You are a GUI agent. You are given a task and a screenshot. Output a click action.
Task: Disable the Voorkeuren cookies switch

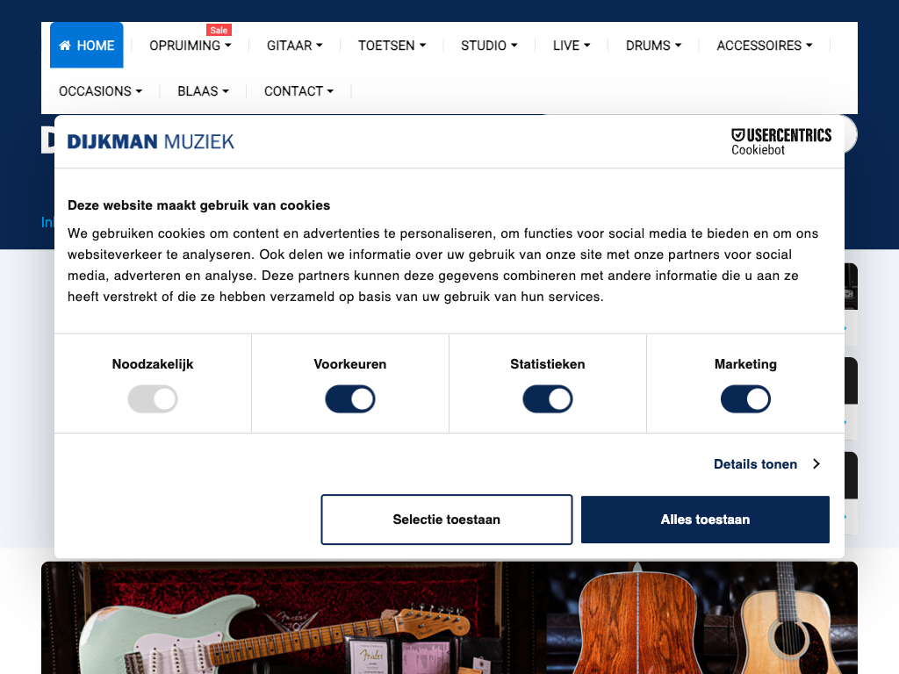coord(349,399)
